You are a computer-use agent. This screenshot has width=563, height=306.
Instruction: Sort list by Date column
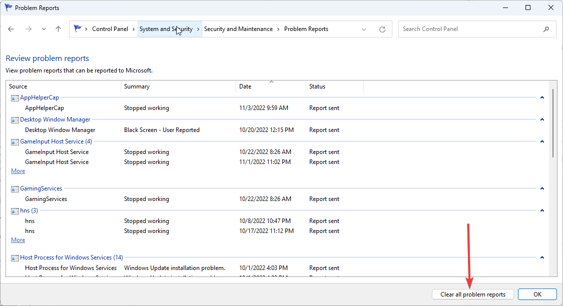271,86
